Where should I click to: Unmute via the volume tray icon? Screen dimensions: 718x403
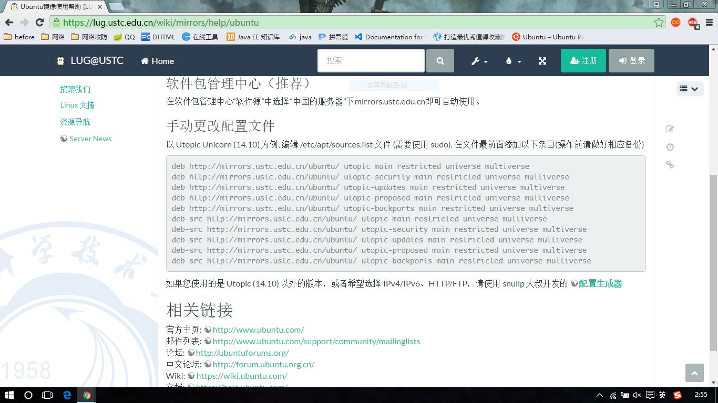point(637,395)
